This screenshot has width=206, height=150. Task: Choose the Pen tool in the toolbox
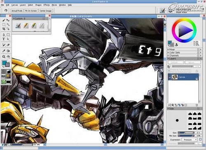(x=4, y=35)
